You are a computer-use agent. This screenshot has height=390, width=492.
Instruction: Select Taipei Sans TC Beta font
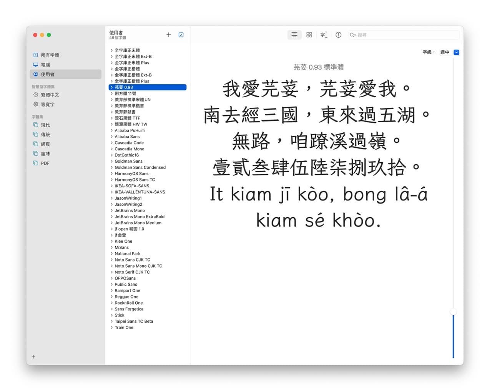tap(134, 321)
